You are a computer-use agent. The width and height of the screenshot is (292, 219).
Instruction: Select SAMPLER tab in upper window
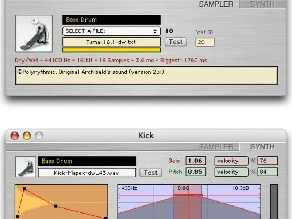pyautogui.click(x=216, y=4)
